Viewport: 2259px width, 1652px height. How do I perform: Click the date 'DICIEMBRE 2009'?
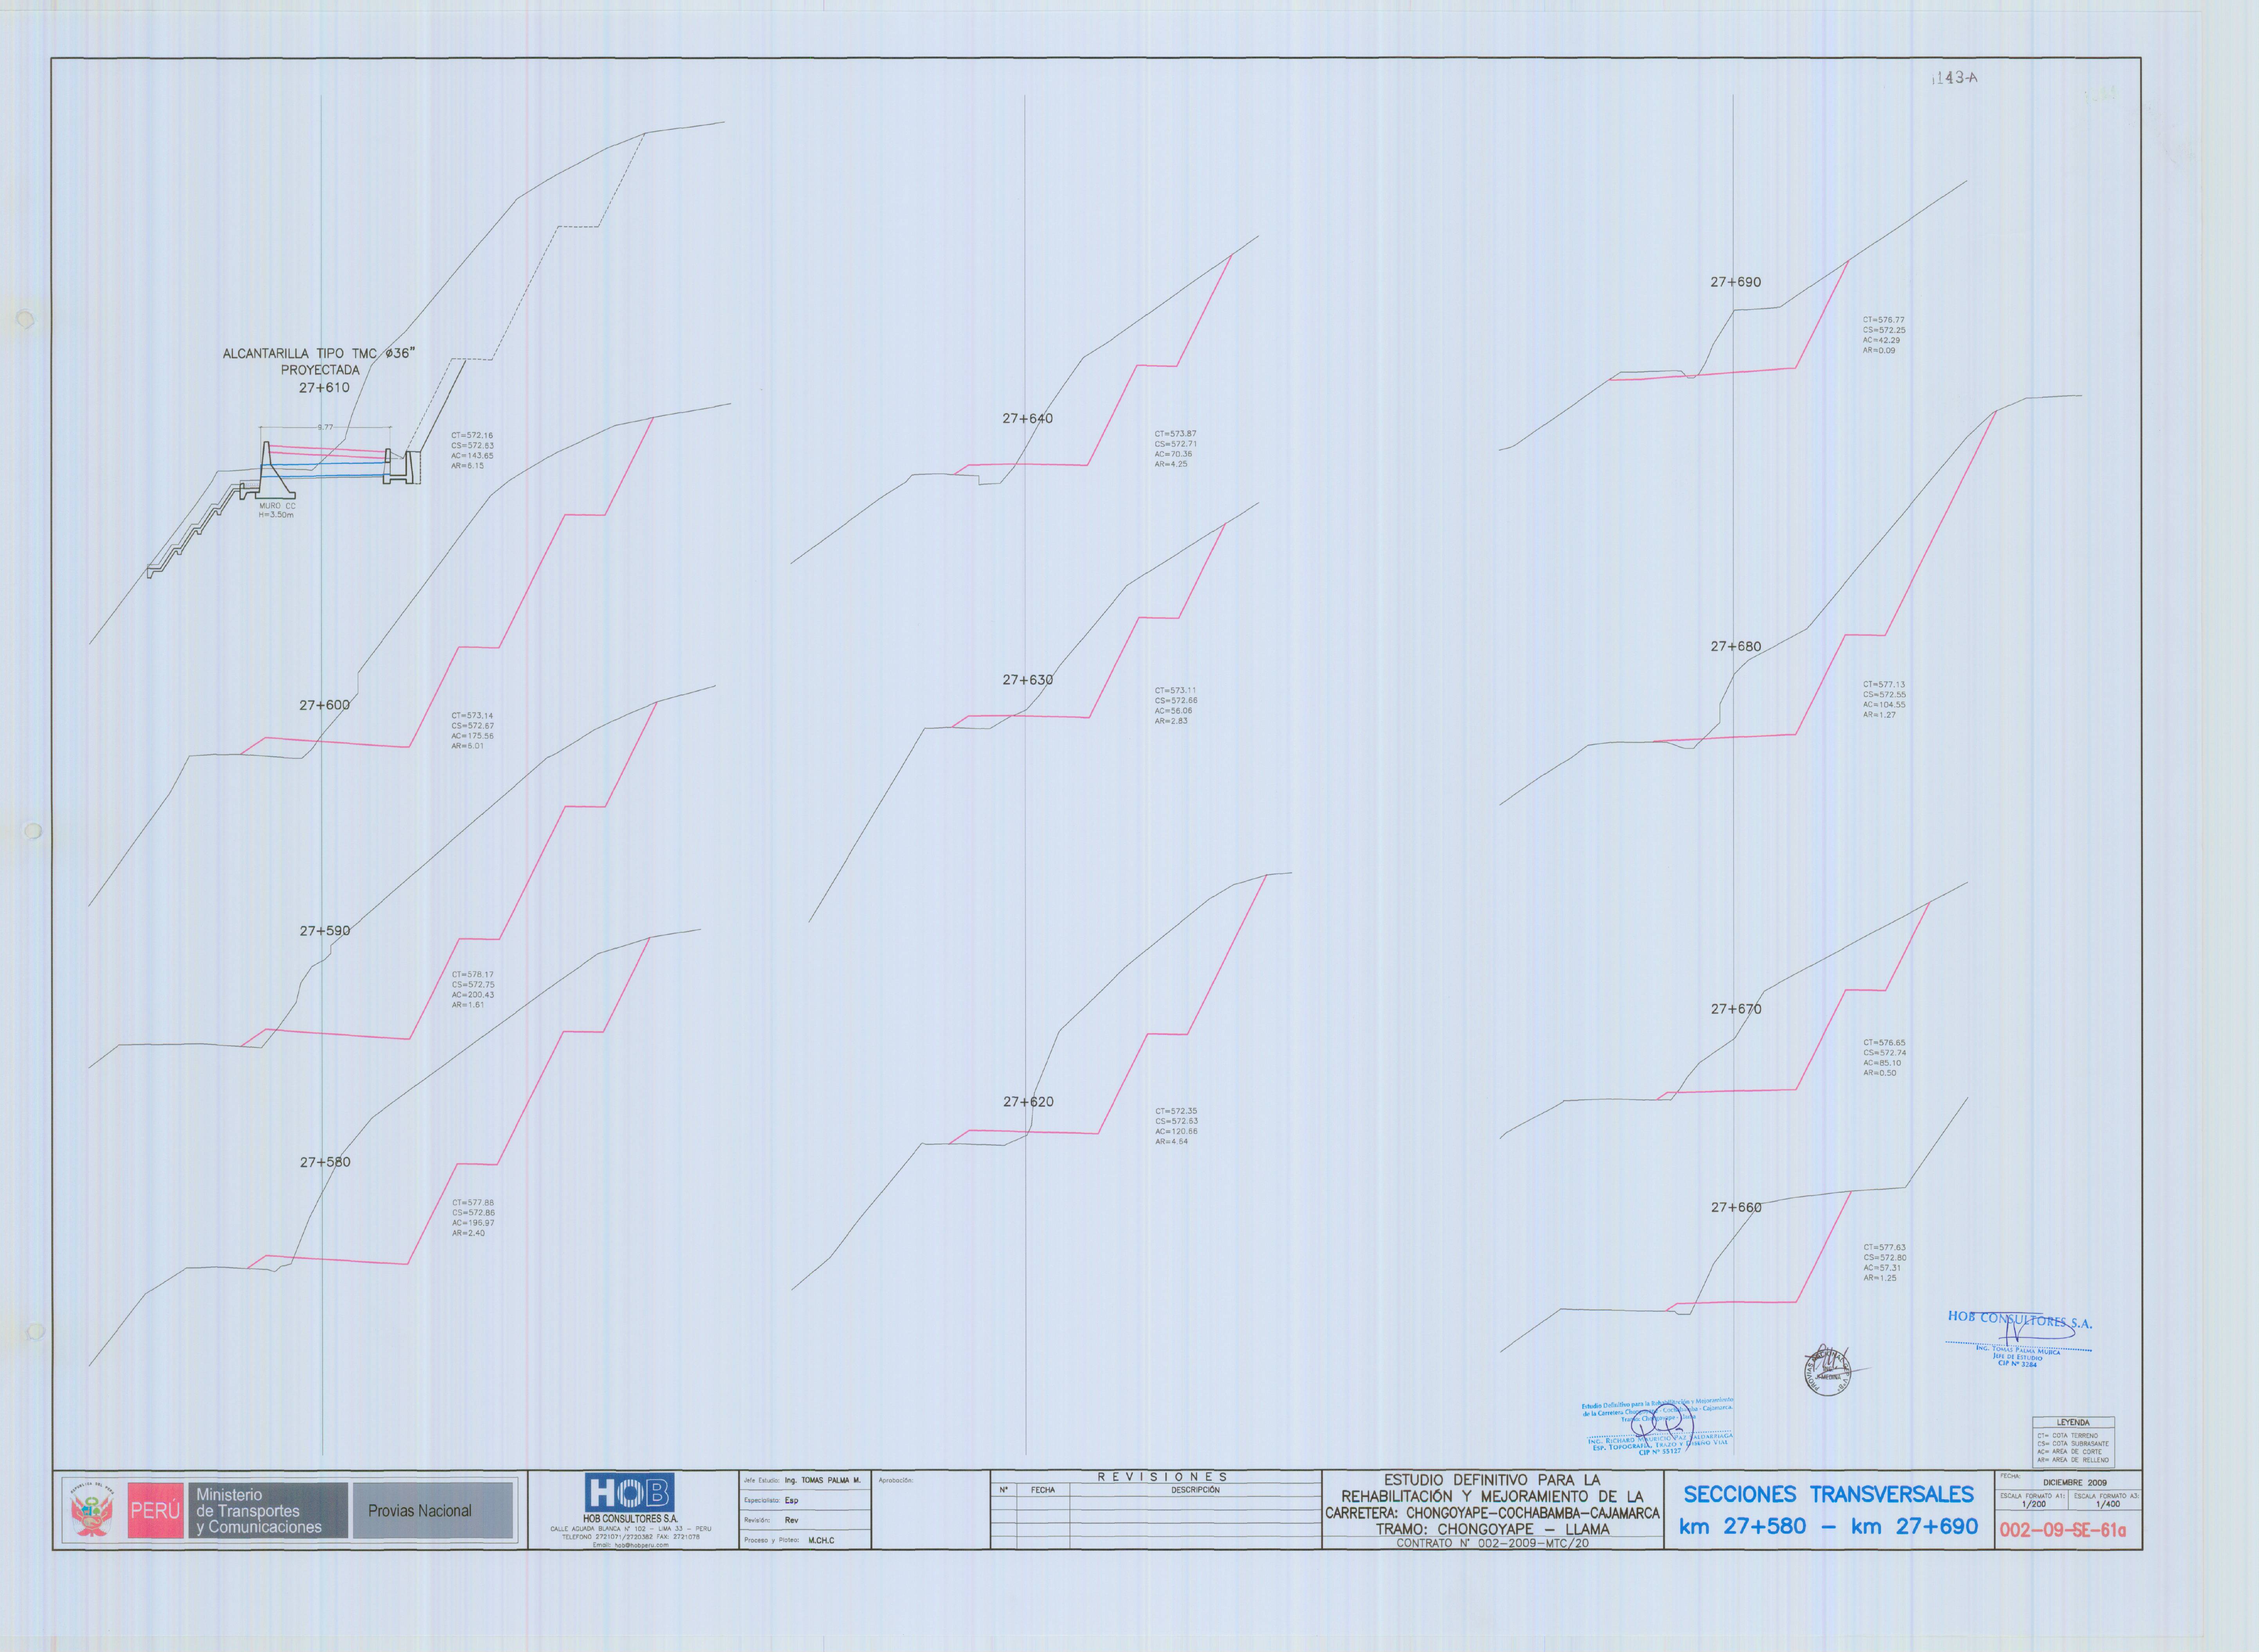point(2075,1482)
